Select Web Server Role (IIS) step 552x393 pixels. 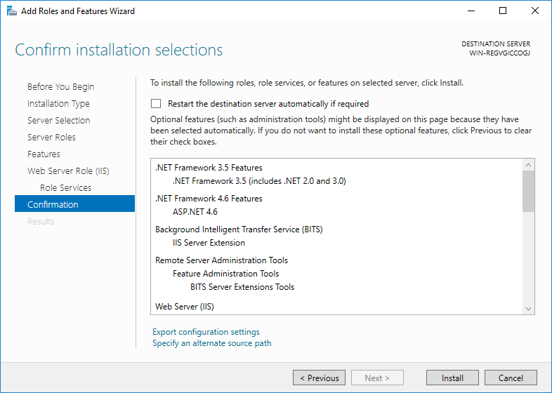click(68, 171)
